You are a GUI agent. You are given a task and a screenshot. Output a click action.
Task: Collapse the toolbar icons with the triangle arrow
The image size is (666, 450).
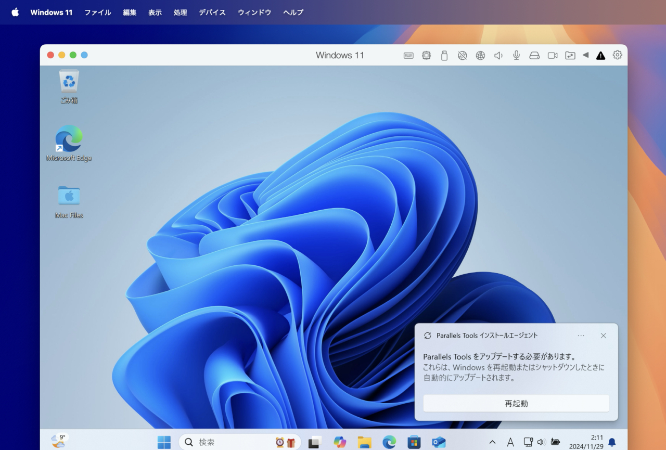point(585,55)
